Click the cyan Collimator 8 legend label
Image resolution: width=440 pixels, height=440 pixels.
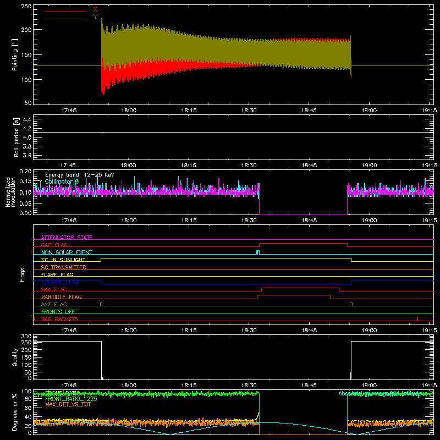[x=62, y=182]
